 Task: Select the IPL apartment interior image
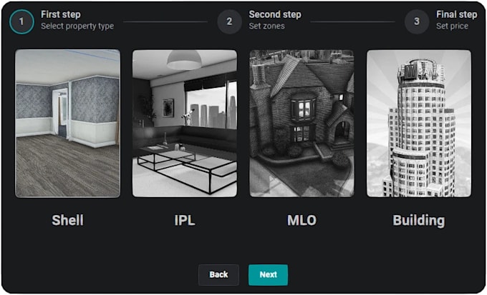(185, 124)
